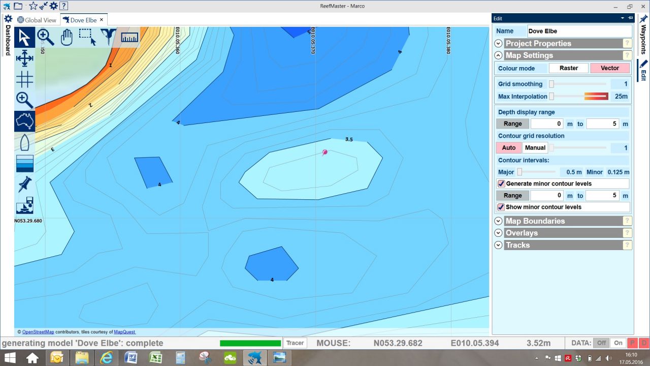This screenshot has height=366, width=650.
Task: Activate the ruler measurement tool
Action: 129,38
